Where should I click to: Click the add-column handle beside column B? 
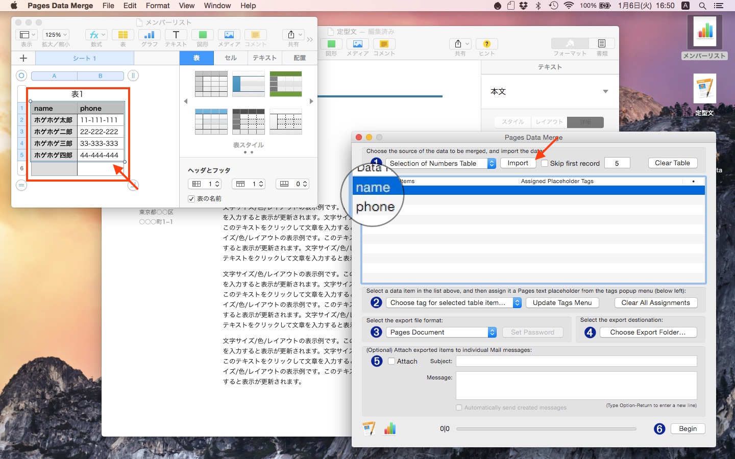[133, 75]
